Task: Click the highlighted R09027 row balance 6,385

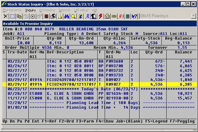Action: [x=186, y=84]
